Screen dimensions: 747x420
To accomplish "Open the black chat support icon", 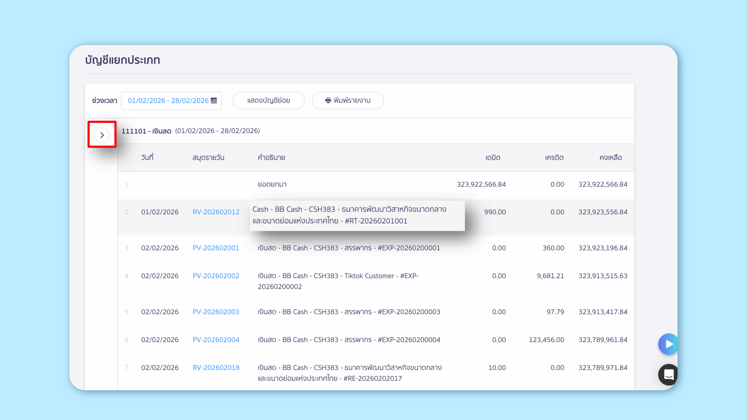I will [x=668, y=374].
